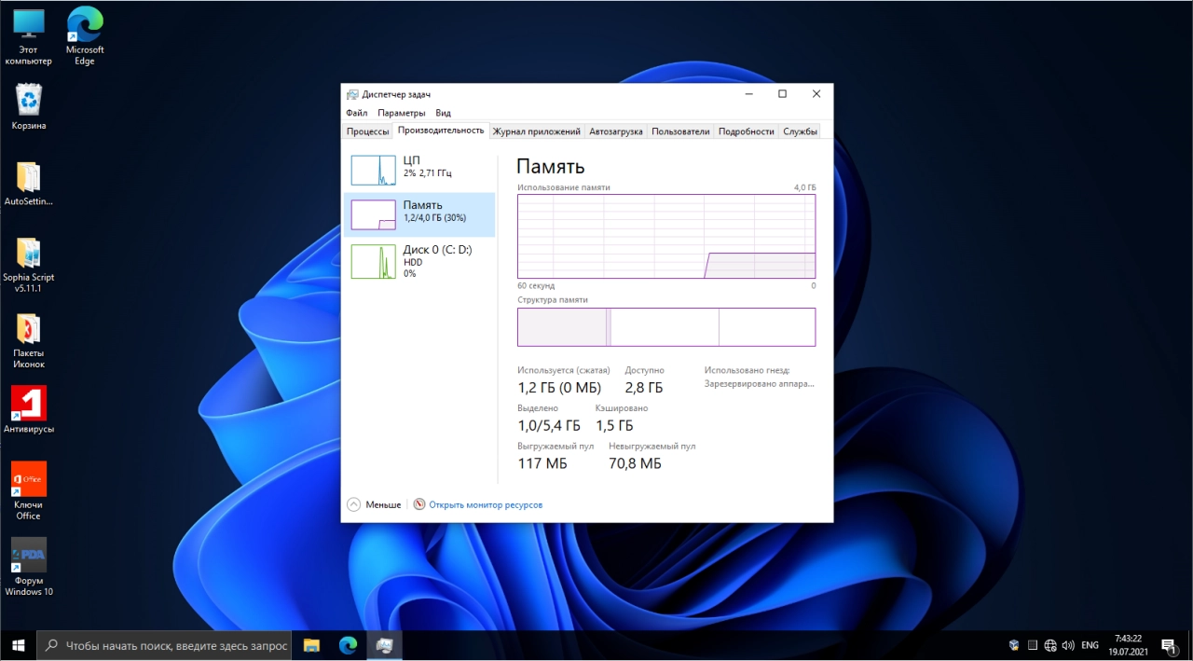Click the Task Manager title bar icon
This screenshot has height=661, width=1193.
click(352, 94)
